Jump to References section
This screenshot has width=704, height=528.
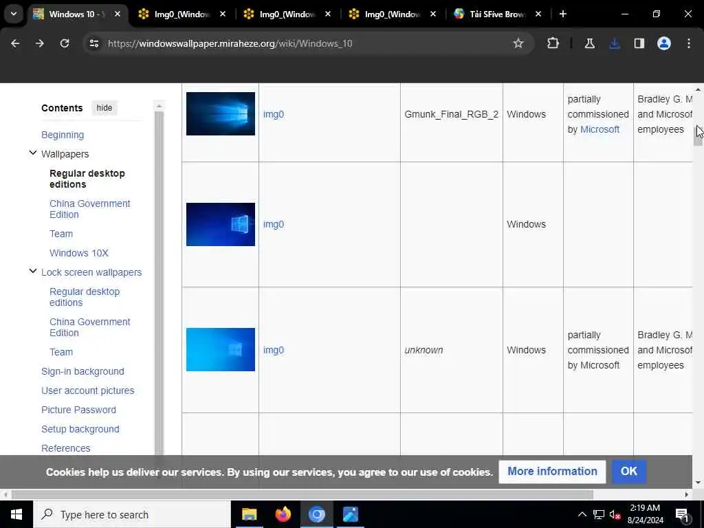(65, 448)
